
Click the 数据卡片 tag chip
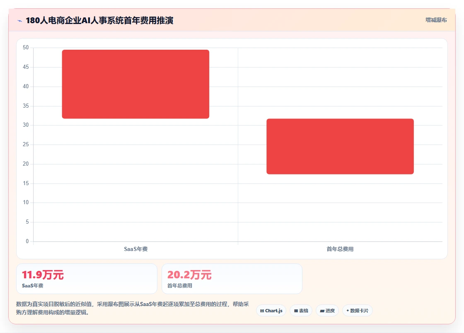(x=358, y=311)
